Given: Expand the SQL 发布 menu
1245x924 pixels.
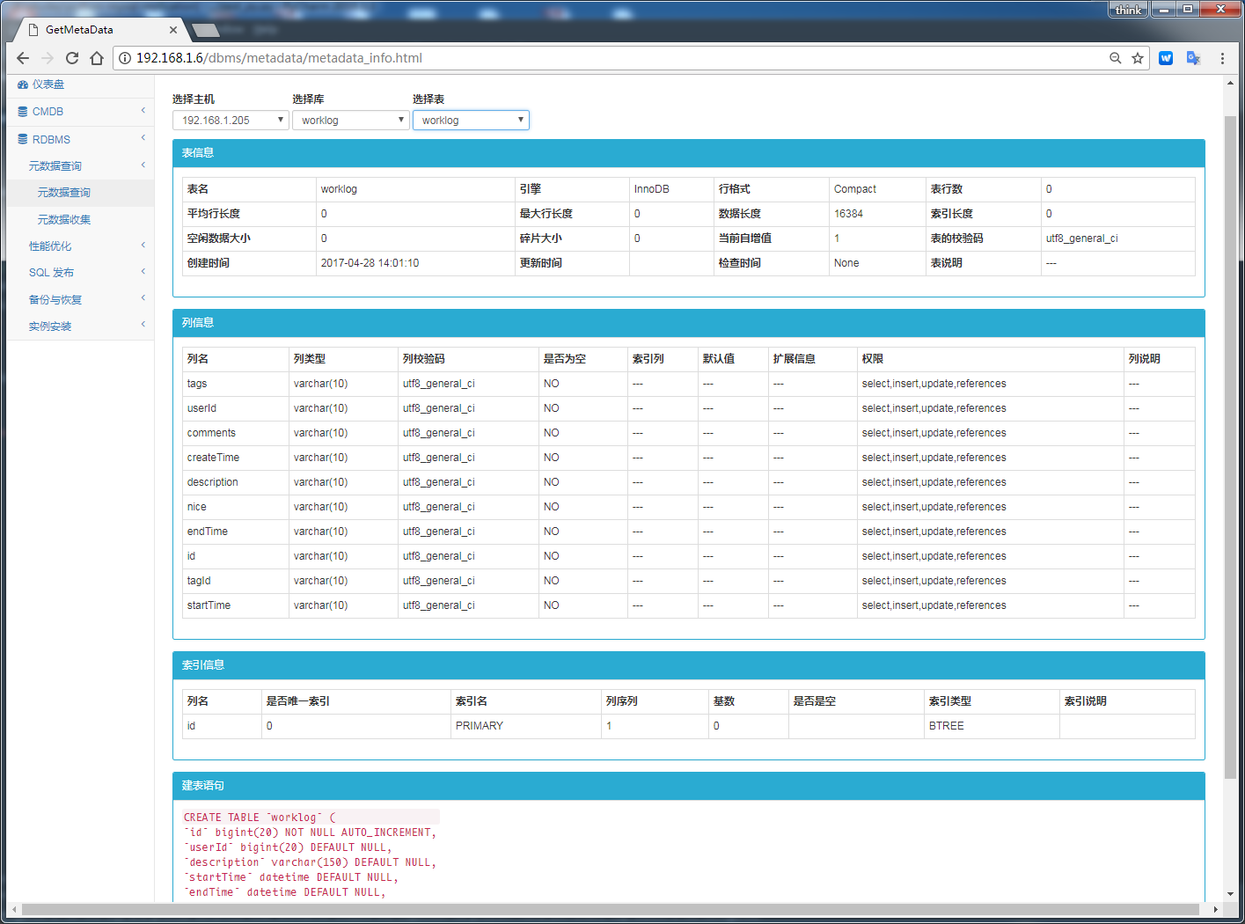Looking at the screenshot, I should coord(80,273).
